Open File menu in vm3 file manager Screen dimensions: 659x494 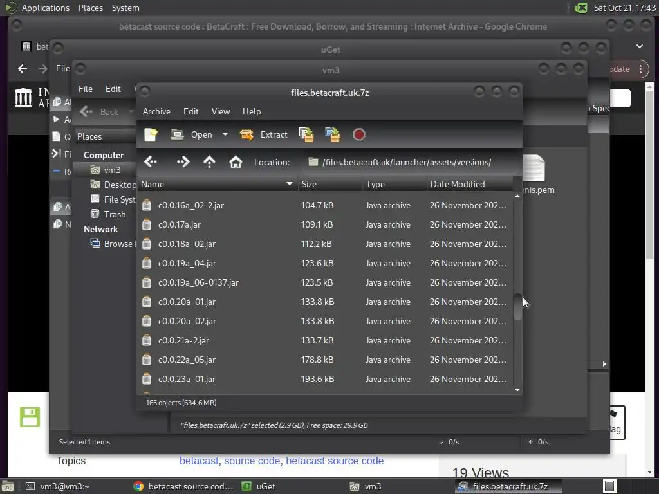(x=86, y=89)
